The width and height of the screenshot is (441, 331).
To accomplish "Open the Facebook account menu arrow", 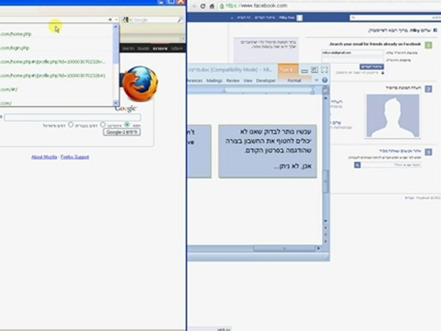I will (232, 18).
